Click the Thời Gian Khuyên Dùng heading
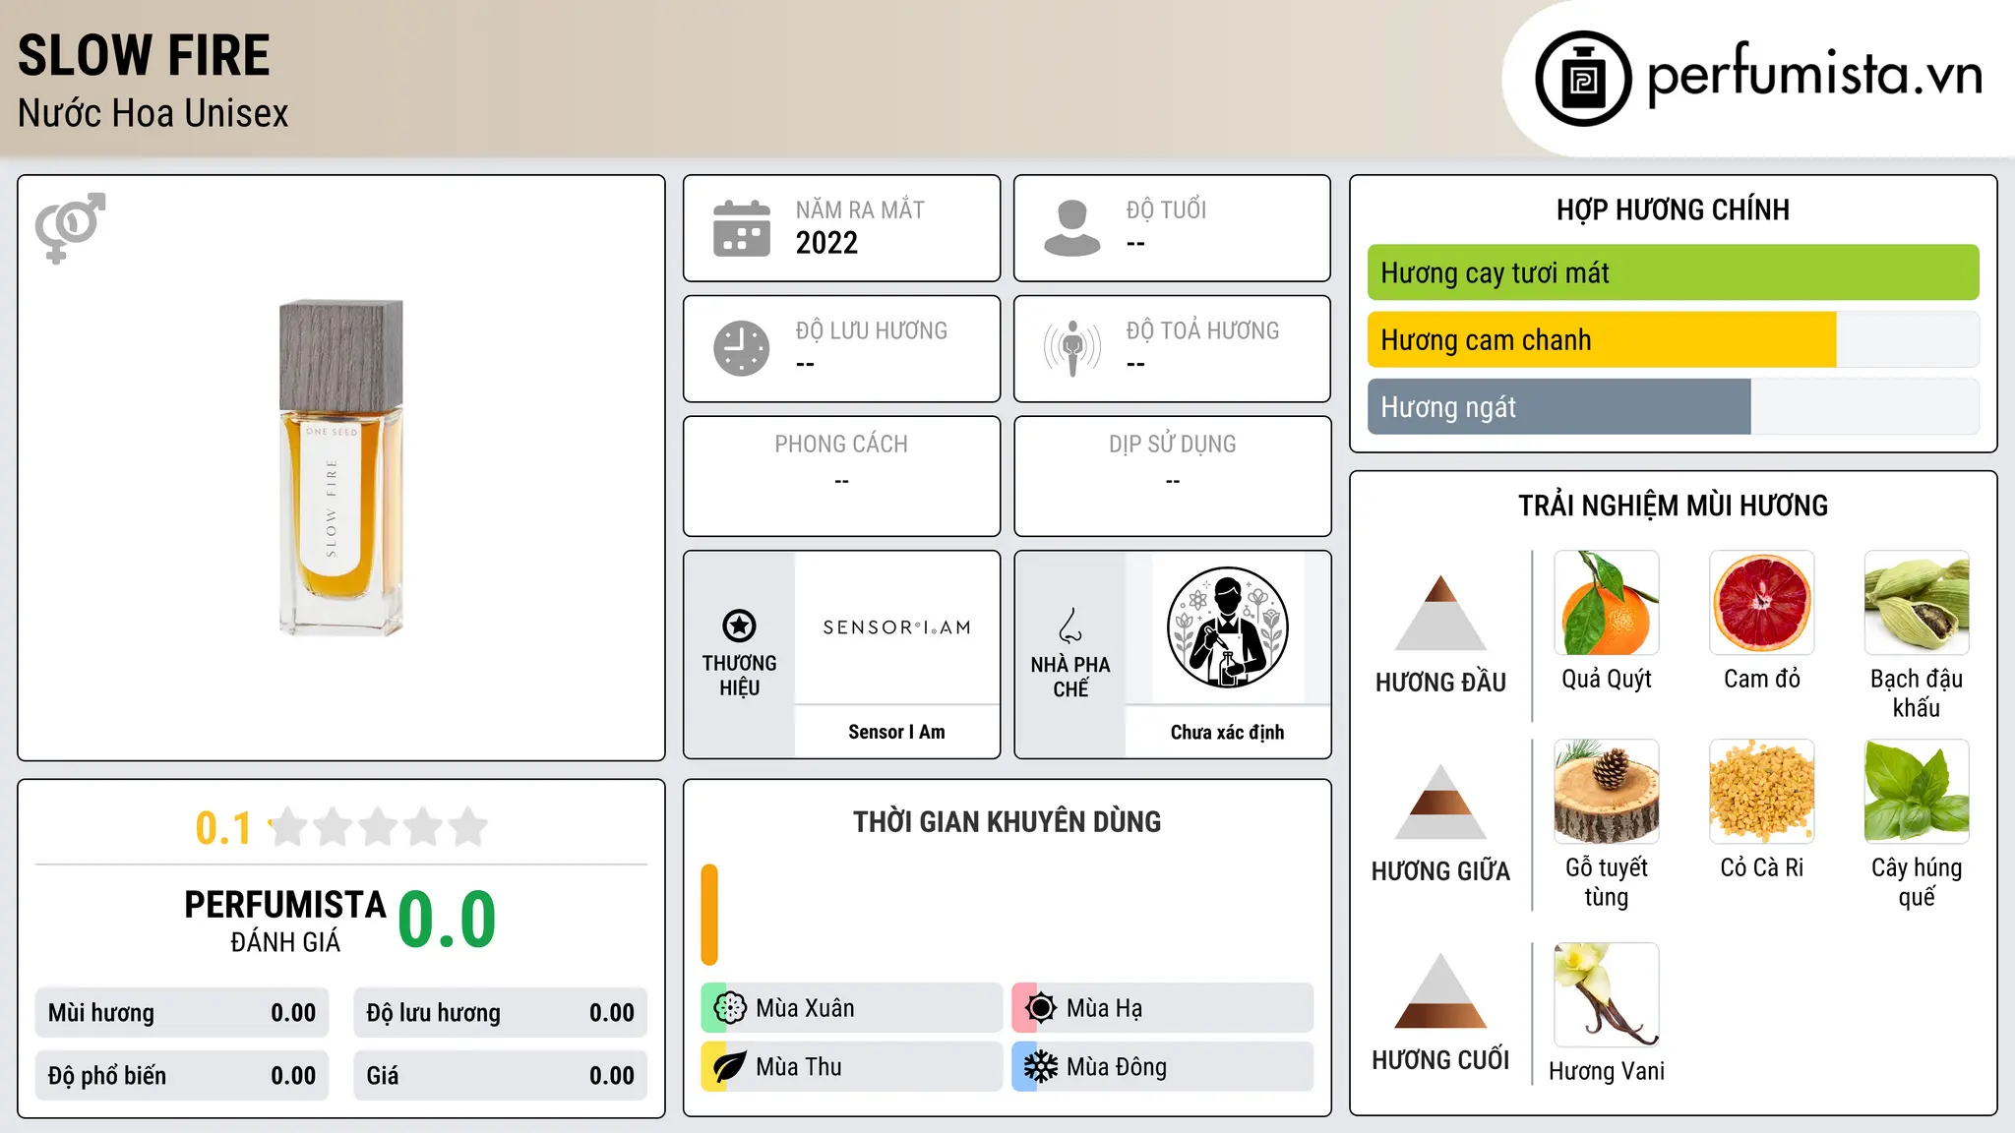Image resolution: width=2015 pixels, height=1133 pixels. [x=1007, y=821]
